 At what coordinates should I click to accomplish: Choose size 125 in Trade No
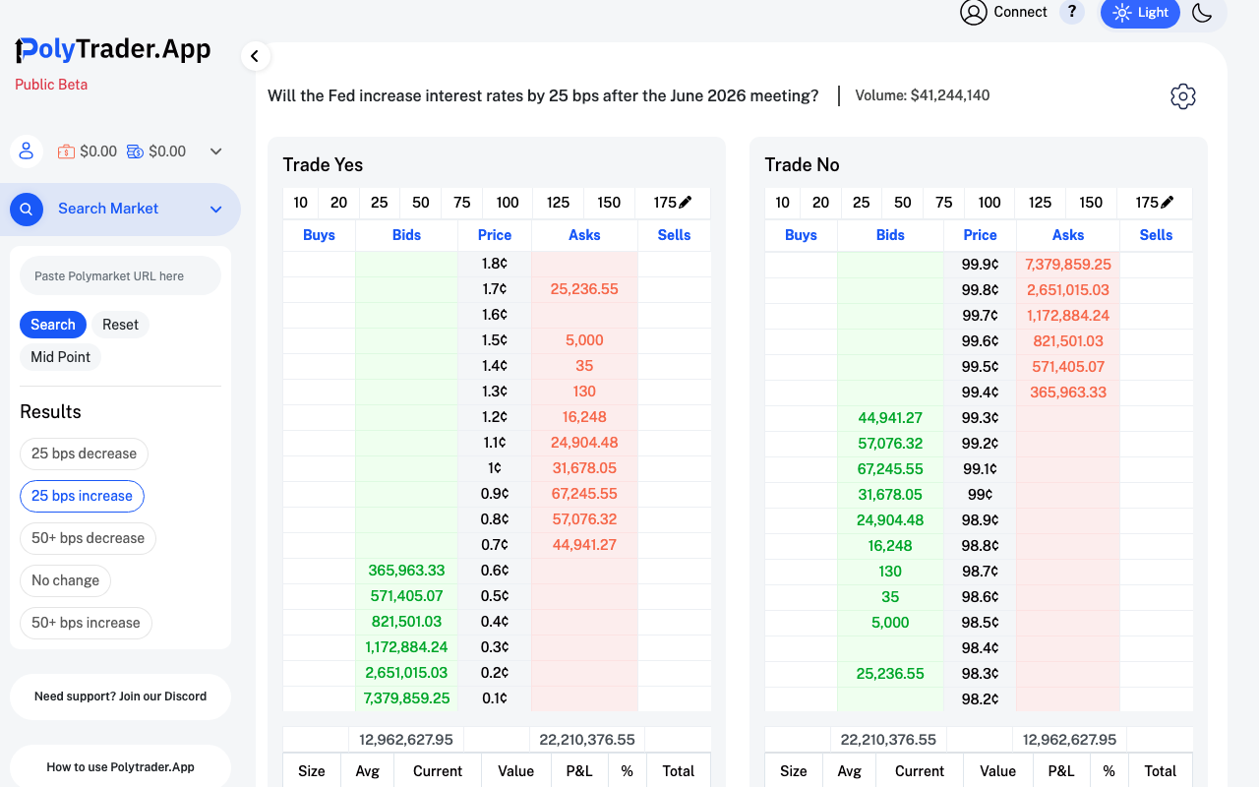tap(1040, 203)
